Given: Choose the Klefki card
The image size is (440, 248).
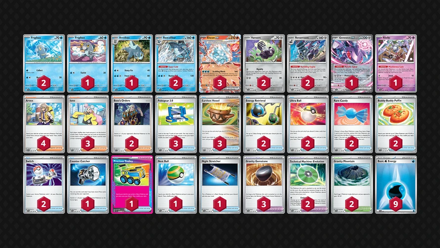Looking at the screenshot, I should point(396,63).
